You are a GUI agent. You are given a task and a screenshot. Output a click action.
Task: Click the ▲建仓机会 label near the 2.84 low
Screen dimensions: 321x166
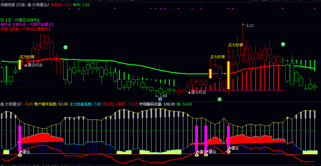point(197,92)
